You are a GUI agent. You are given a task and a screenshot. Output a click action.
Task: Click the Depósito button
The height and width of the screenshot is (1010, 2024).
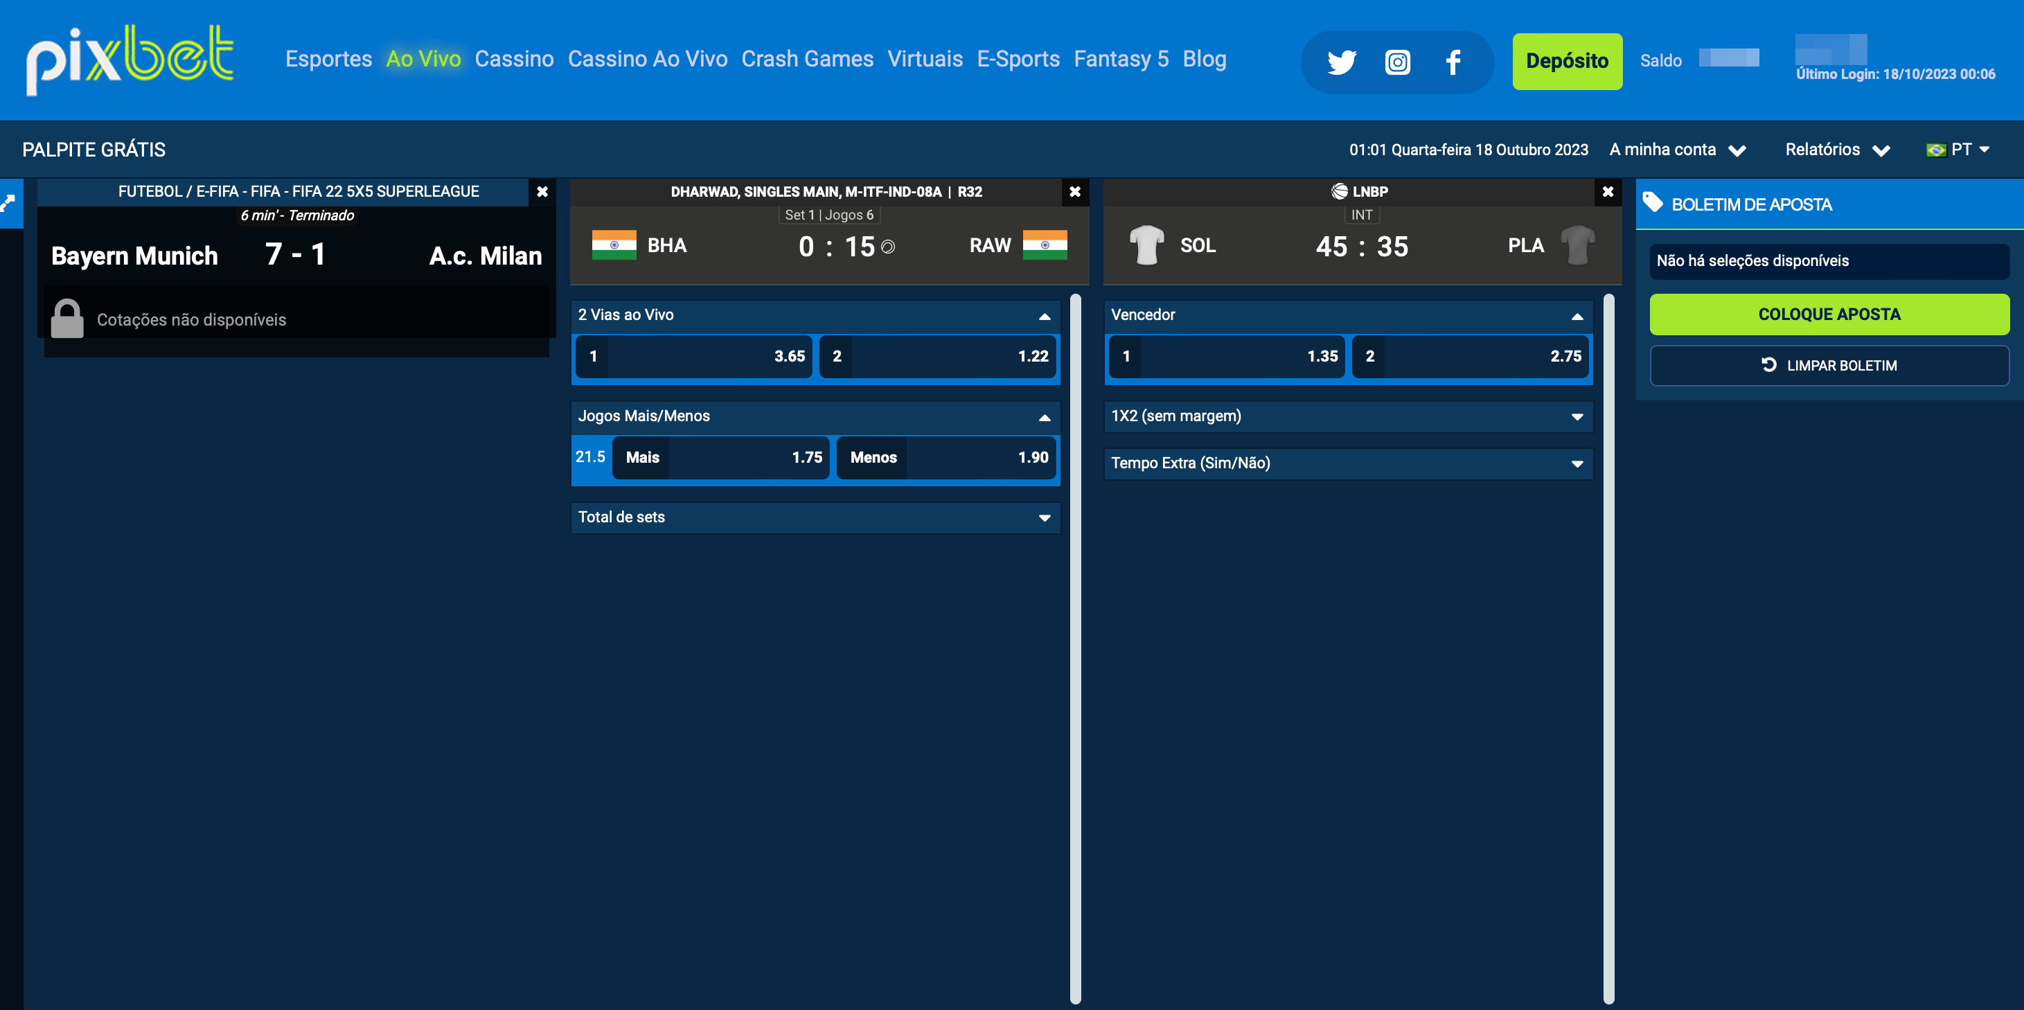[1567, 62]
